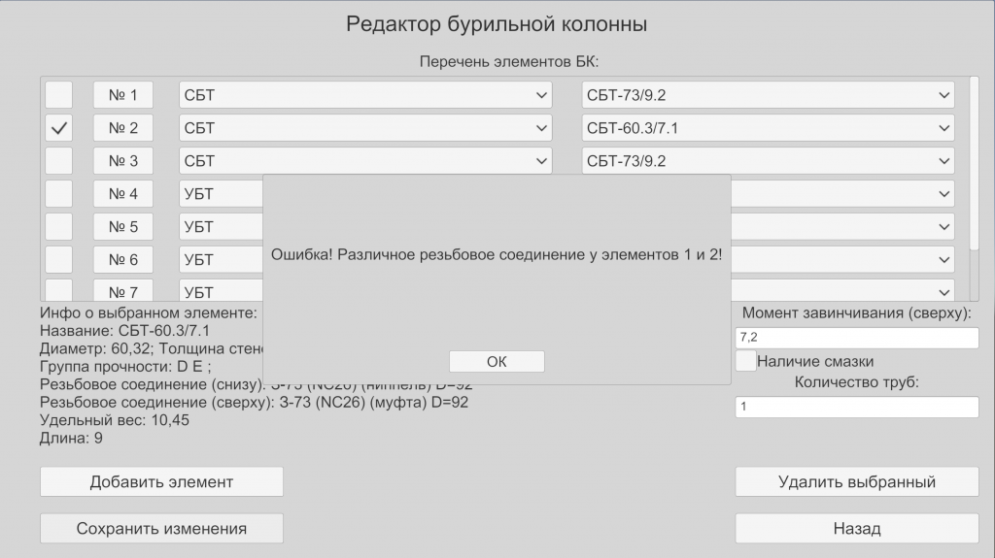
Task: Toggle the checkbox for element № 3
Action: [x=59, y=161]
